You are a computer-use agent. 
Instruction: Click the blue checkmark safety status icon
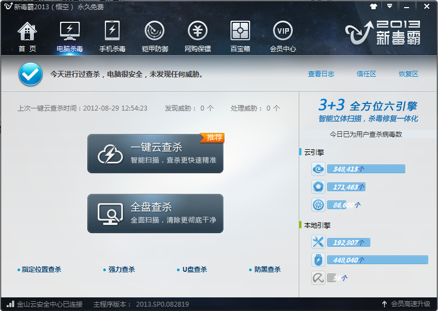click(31, 74)
